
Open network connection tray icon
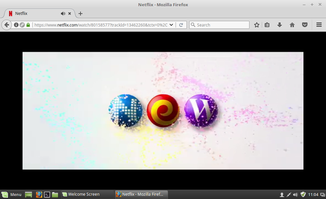pos(289,195)
